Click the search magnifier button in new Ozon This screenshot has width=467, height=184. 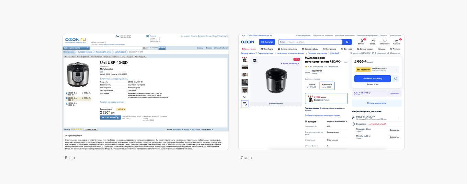[347, 42]
